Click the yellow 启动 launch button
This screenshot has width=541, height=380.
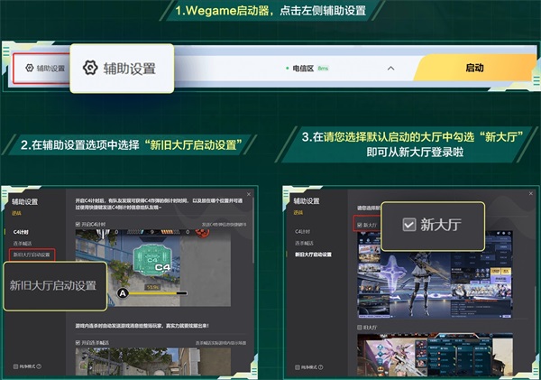point(474,68)
